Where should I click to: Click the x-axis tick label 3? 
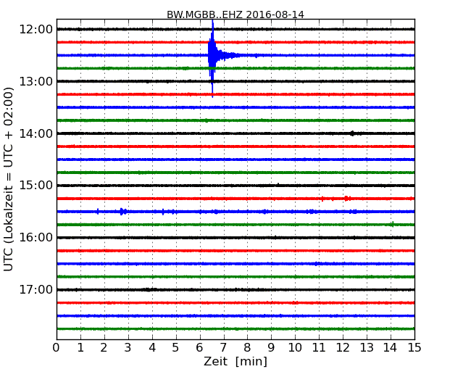point(128,348)
